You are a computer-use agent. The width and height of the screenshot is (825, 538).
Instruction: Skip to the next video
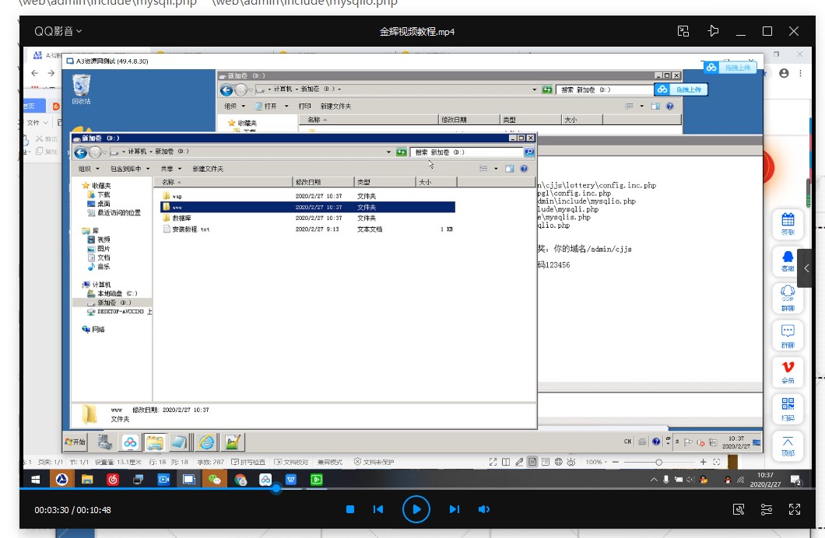(454, 509)
